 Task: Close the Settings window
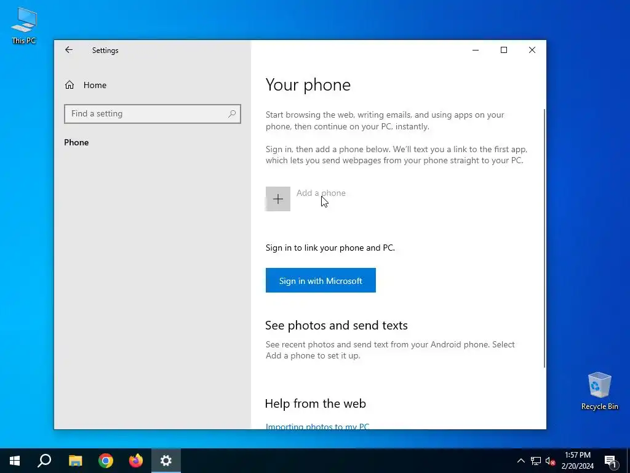pyautogui.click(x=532, y=50)
